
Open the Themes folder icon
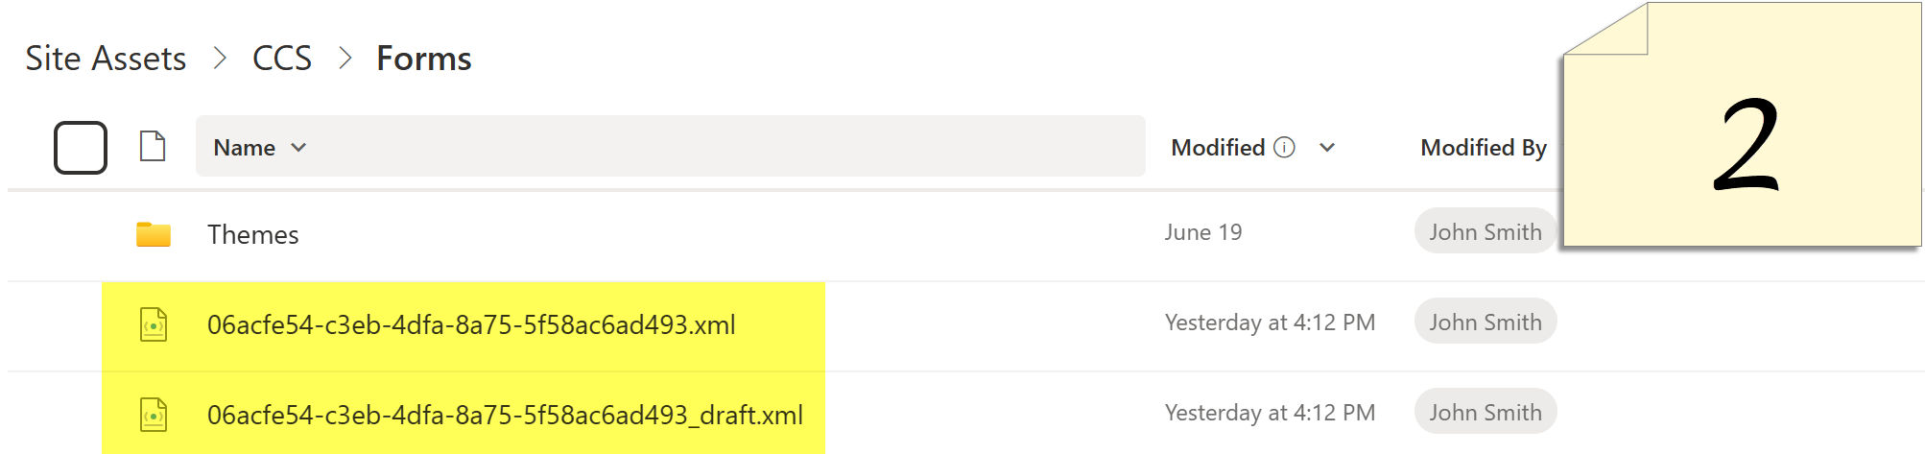click(154, 234)
